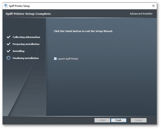The height and width of the screenshot is (129, 161).
Task: Uncheck the Launch Spiff Printer checkbox
Action: click(x=55, y=59)
